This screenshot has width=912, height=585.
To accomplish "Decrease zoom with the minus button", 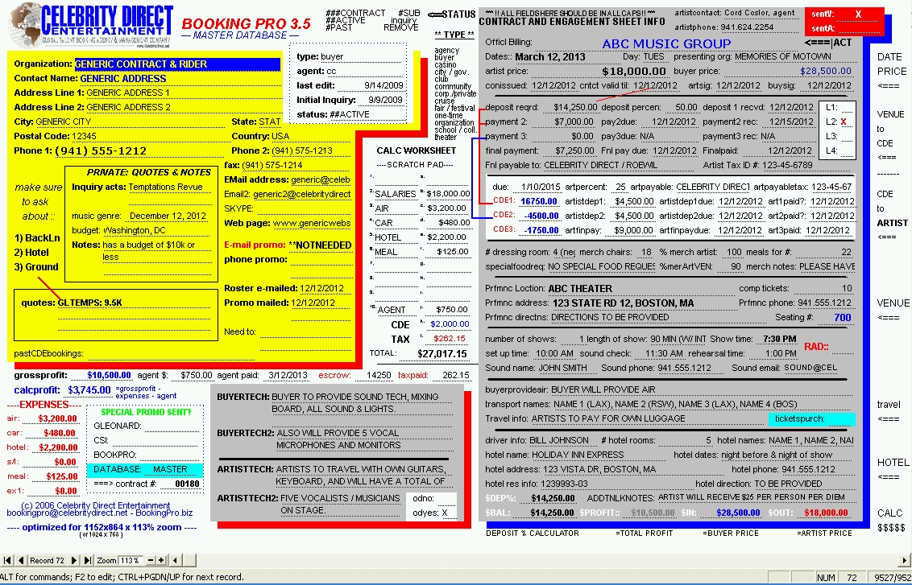I will pyautogui.click(x=151, y=561).
